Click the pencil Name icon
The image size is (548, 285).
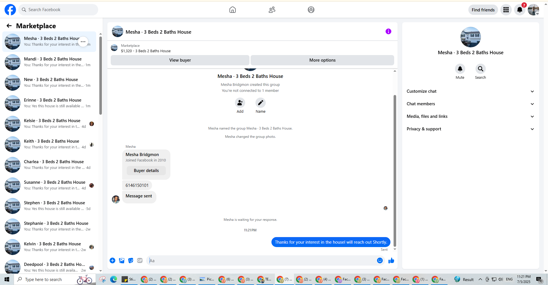(261, 103)
